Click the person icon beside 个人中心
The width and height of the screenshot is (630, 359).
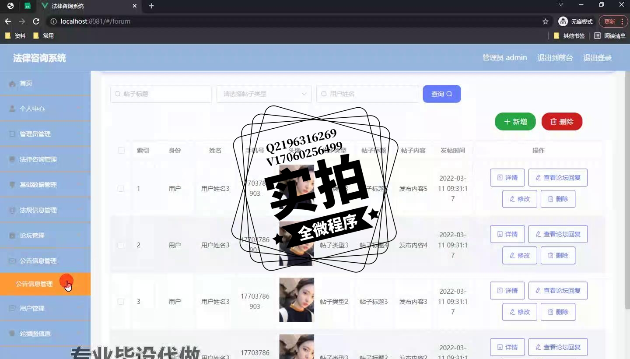(x=12, y=109)
